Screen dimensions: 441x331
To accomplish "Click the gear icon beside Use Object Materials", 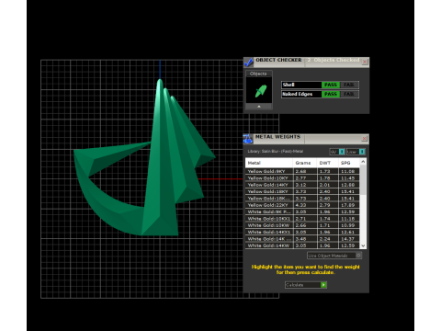I will click(x=358, y=255).
